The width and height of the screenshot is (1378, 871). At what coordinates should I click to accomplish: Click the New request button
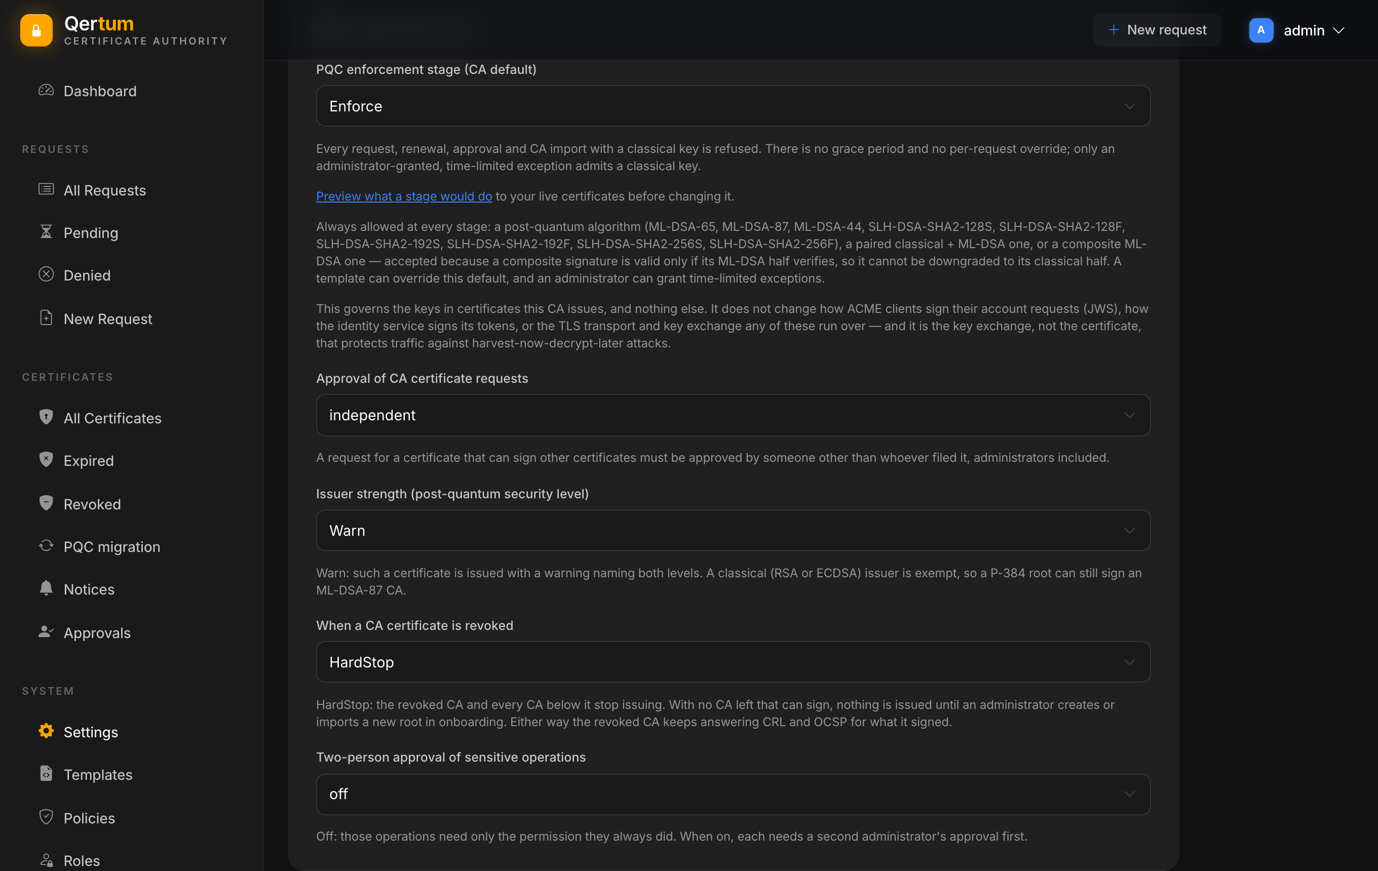coord(1157,30)
